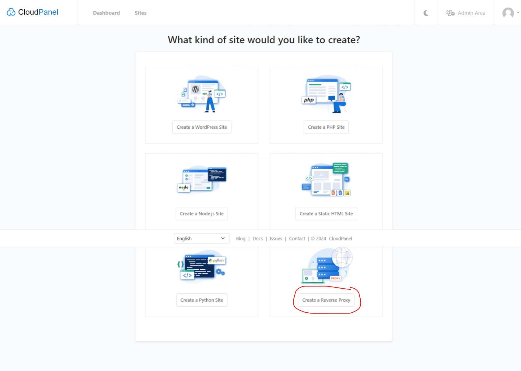Click Create a Python Site button
Viewport: 521px width, 371px height.
(202, 300)
